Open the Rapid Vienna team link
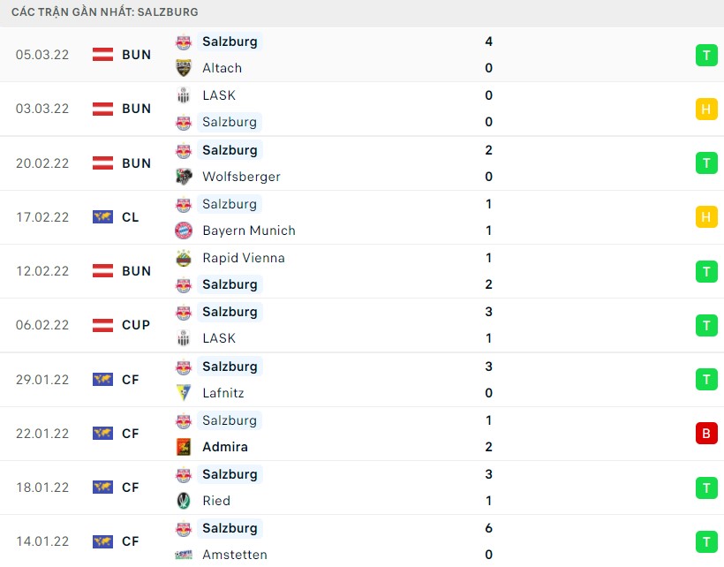The width and height of the screenshot is (724, 567). [x=244, y=258]
